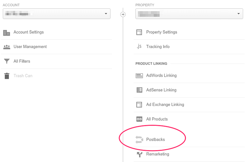Click the arrow button between Account and Property

(123, 14)
